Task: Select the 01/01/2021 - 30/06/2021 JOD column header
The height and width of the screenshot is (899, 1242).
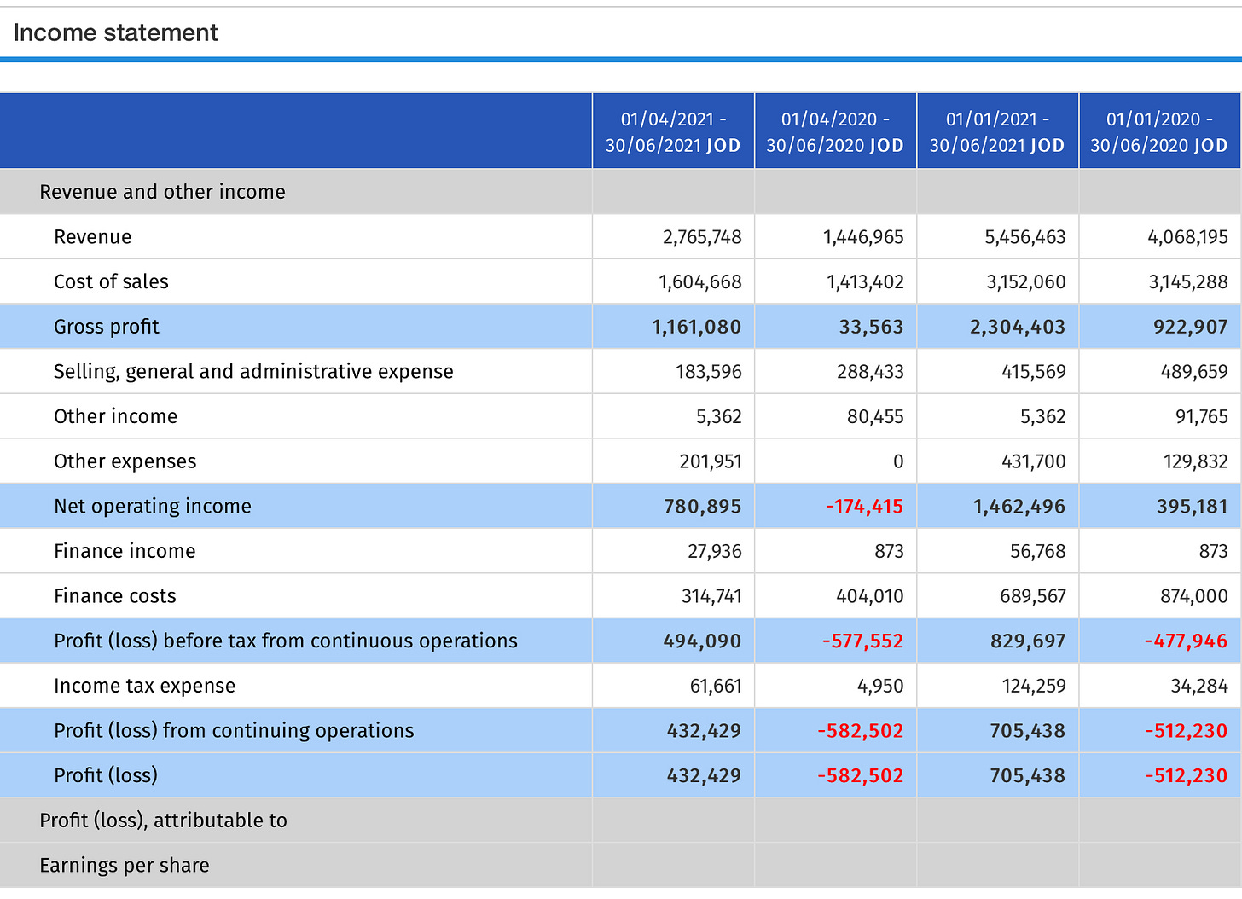Action: coord(997,131)
